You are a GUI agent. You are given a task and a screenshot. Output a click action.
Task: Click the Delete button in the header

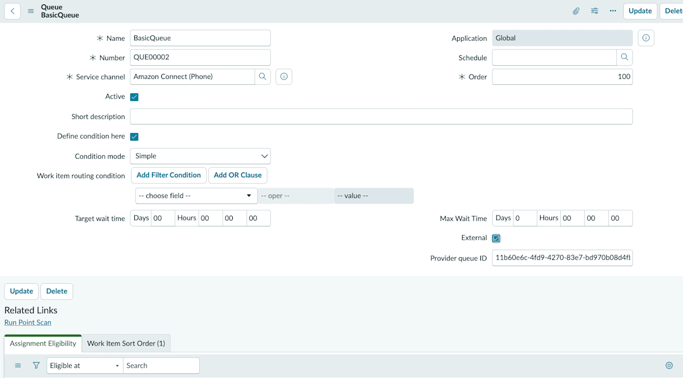tap(672, 11)
